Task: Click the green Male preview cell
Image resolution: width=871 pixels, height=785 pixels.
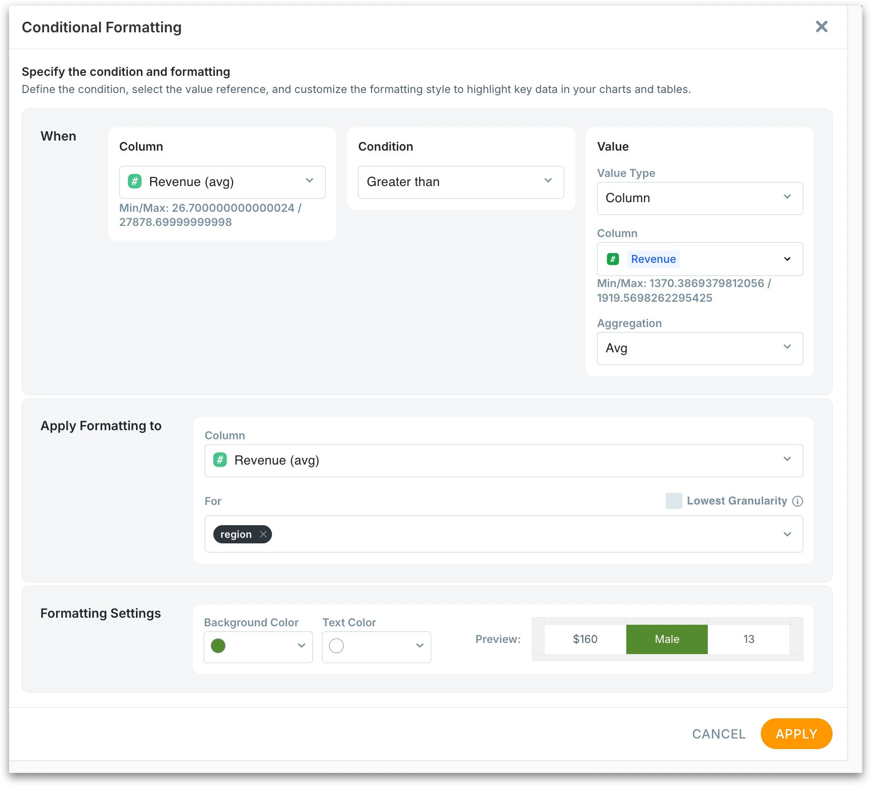Action: pyautogui.click(x=667, y=639)
